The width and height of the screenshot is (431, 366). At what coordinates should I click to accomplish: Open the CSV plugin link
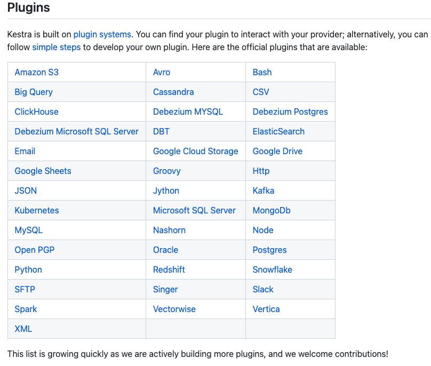pos(261,92)
